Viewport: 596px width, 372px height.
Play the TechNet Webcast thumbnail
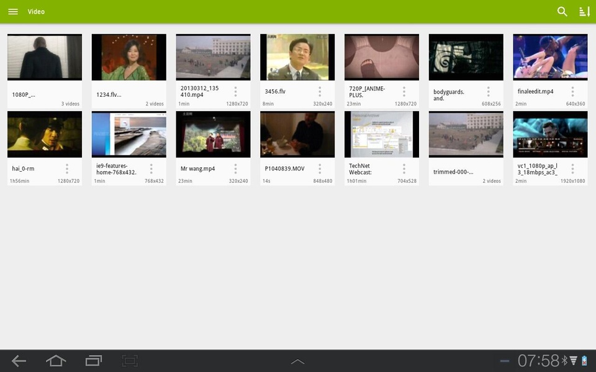[x=382, y=135]
